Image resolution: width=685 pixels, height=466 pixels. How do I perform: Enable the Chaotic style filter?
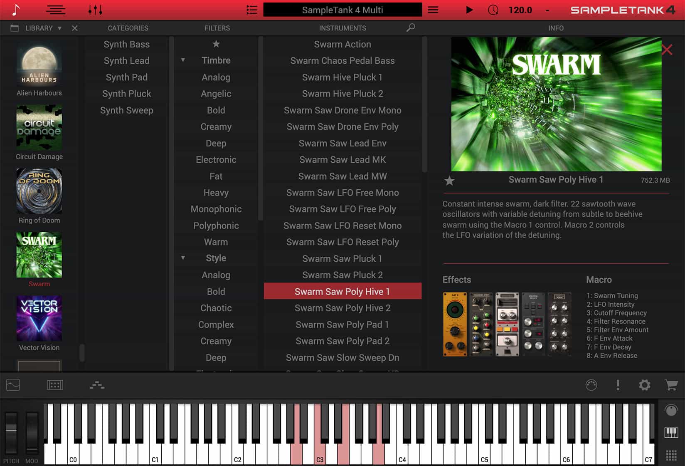pos(216,308)
